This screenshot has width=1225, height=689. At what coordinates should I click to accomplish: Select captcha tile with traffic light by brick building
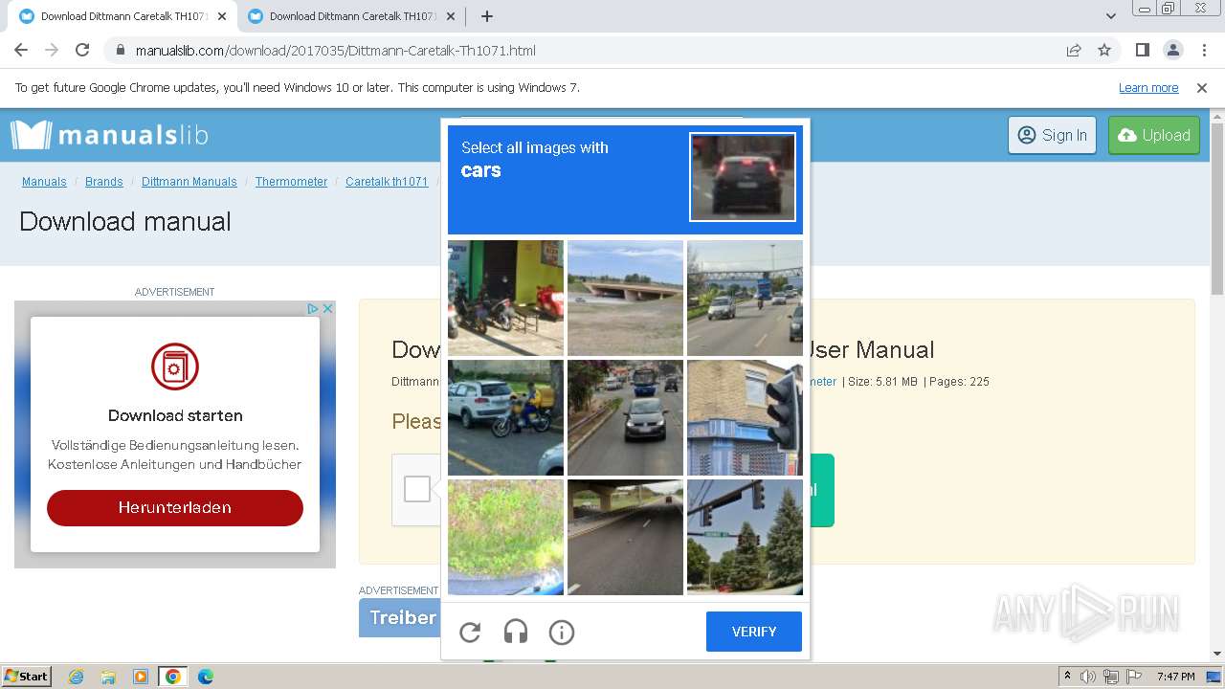[745, 417]
